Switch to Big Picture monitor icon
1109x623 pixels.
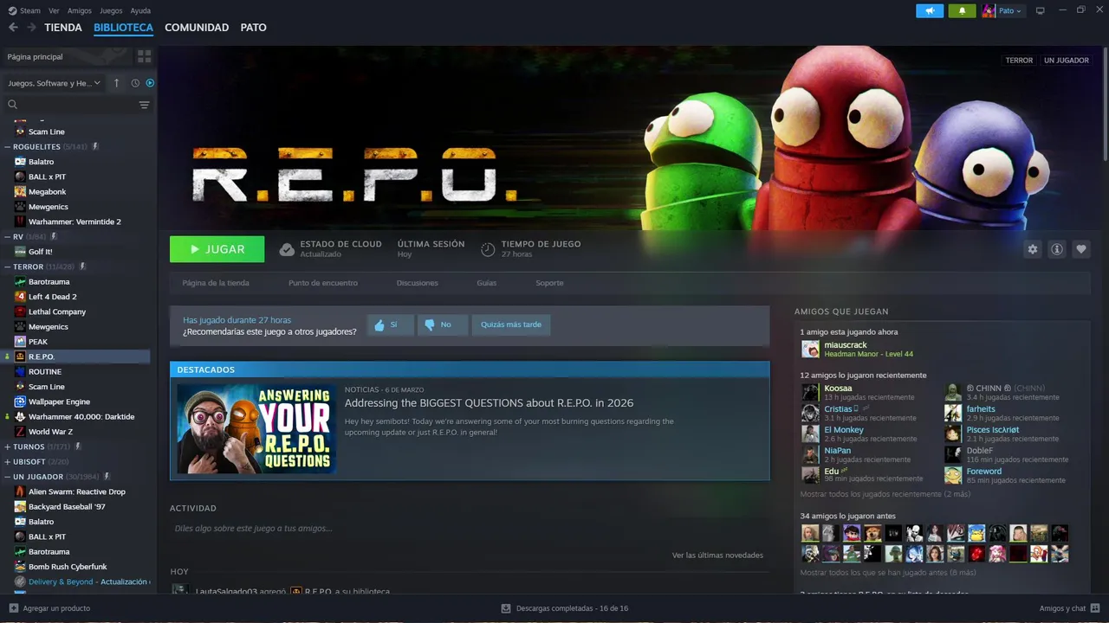pos(1041,11)
